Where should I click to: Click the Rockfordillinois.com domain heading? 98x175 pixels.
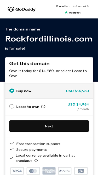49,39
